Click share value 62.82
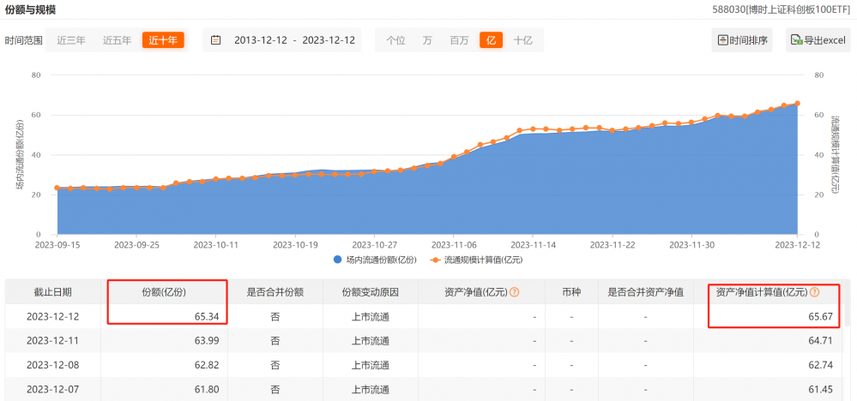The height and width of the screenshot is (401, 857). click(208, 365)
